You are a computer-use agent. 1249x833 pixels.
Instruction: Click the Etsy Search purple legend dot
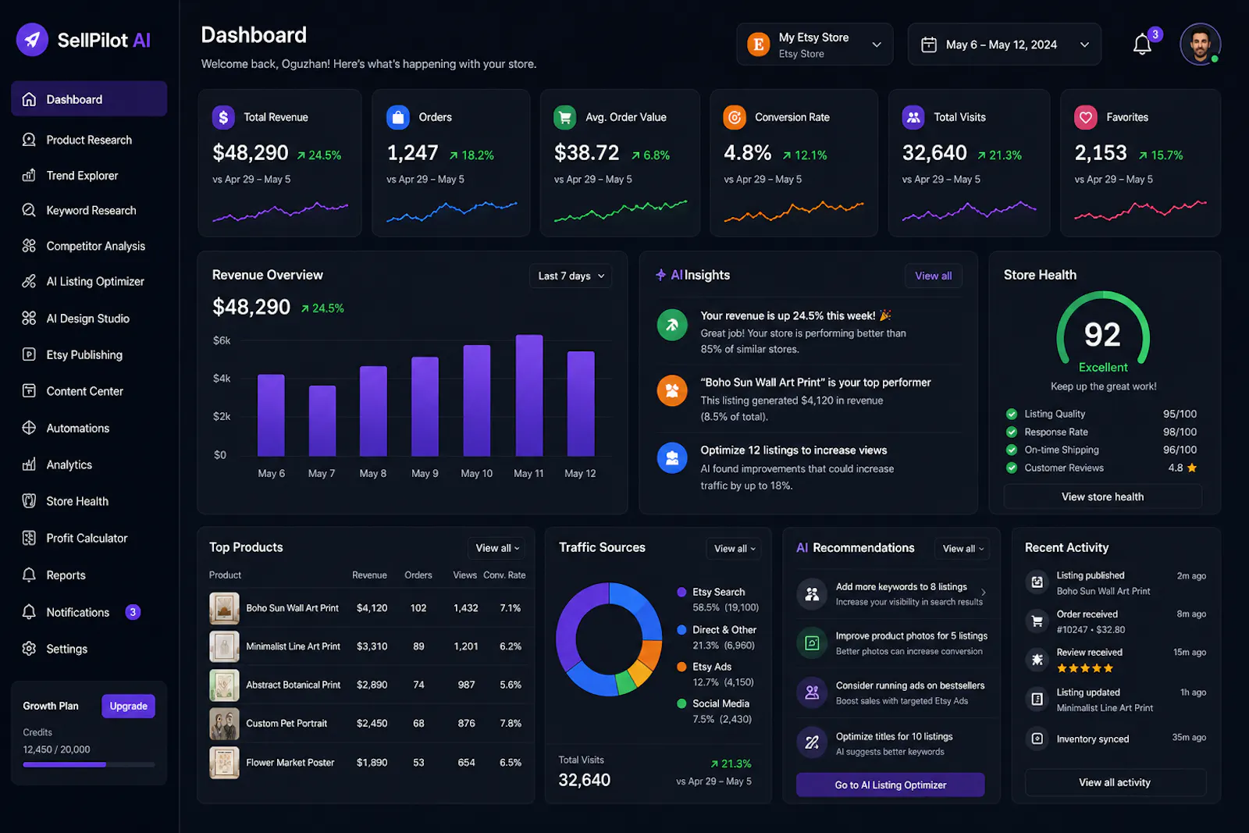[x=681, y=592]
